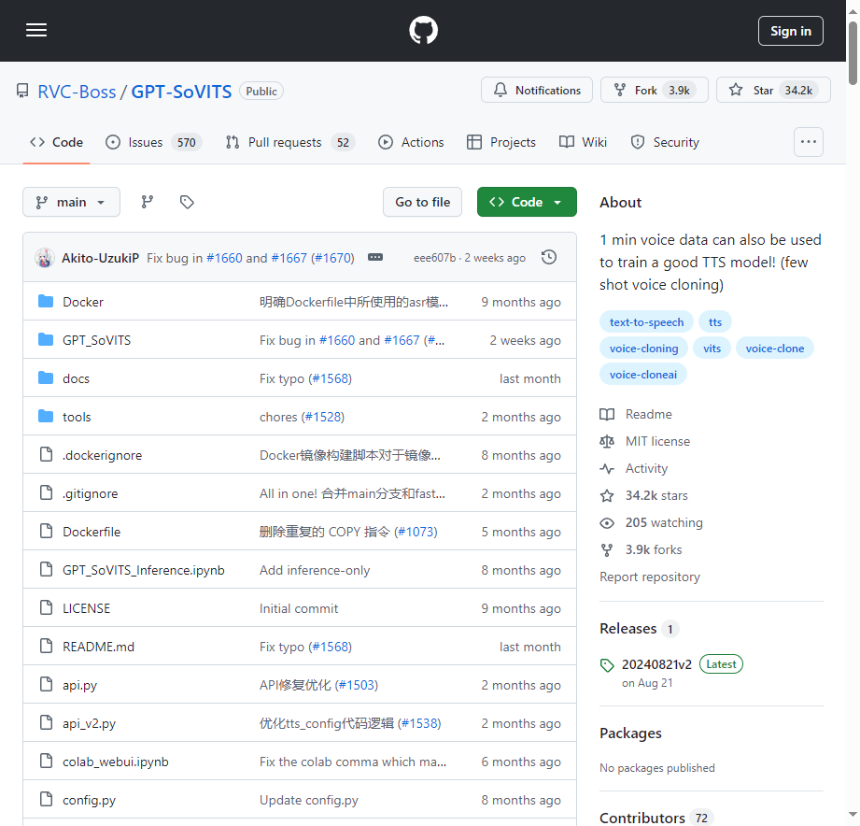Open pull request #1073 link in Dockerfile row

416,532
